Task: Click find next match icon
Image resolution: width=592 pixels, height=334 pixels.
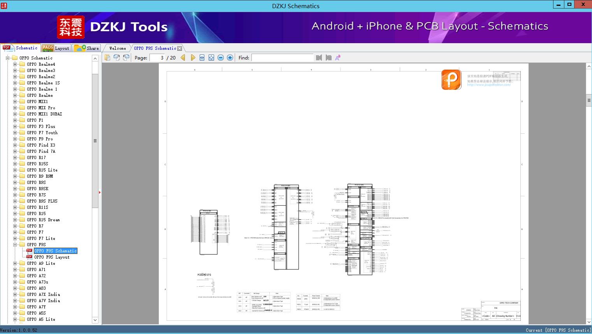Action: (x=328, y=58)
